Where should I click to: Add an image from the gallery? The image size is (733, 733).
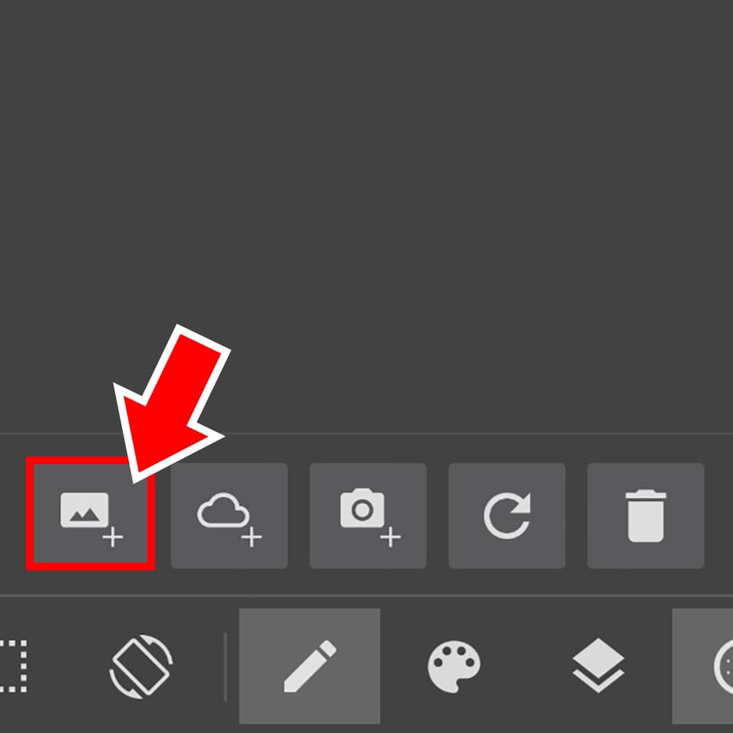(90, 515)
